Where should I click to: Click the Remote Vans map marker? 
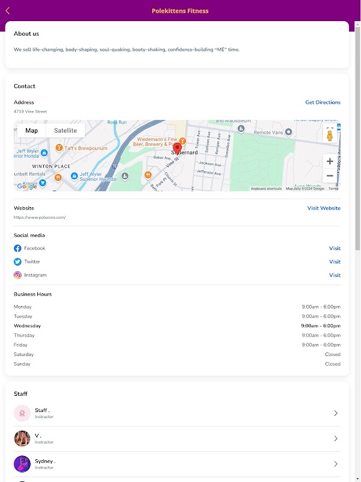point(288,132)
